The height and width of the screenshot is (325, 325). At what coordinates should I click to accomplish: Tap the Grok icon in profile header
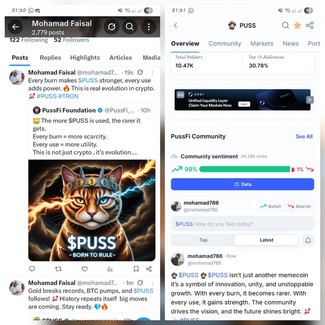(x=112, y=27)
